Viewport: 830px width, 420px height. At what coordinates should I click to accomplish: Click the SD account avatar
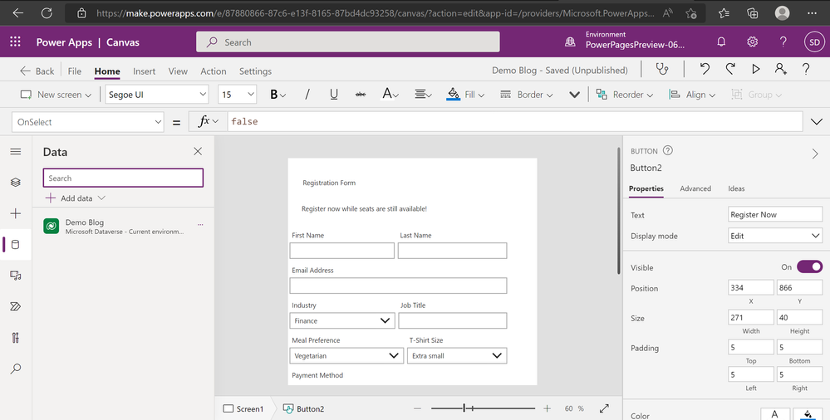coord(815,42)
